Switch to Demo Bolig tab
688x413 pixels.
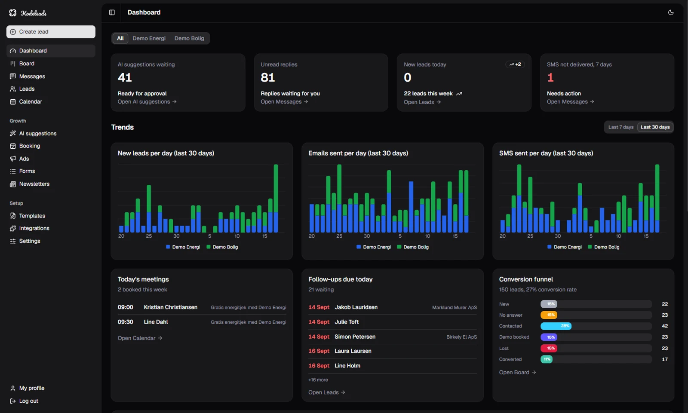pyautogui.click(x=189, y=38)
